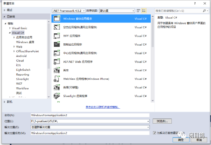Select Cloud in the template tree
Image resolution: width=211 pixels, height=145 pixels.
click(20, 60)
